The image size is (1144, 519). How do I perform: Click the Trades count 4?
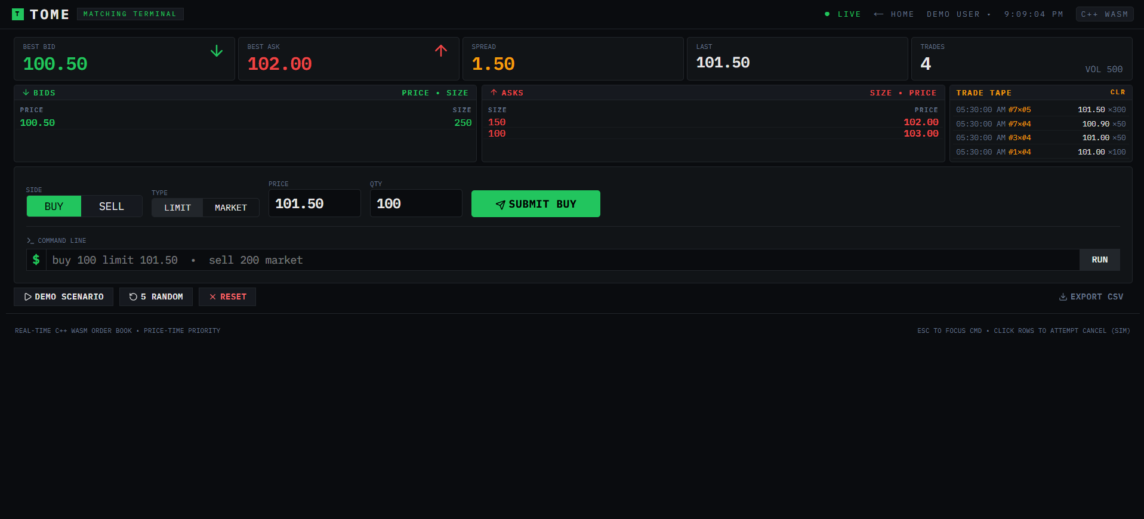[x=926, y=64]
